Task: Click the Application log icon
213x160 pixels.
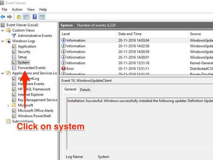Action: [x=14, y=46]
